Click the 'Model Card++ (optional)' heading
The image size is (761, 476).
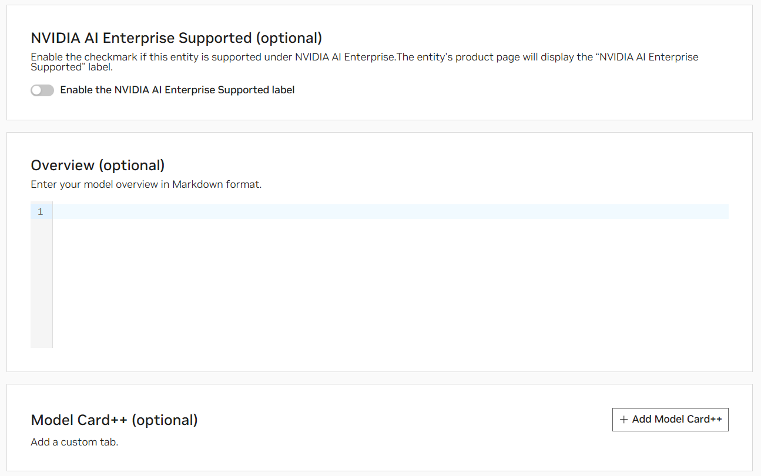[x=114, y=420]
